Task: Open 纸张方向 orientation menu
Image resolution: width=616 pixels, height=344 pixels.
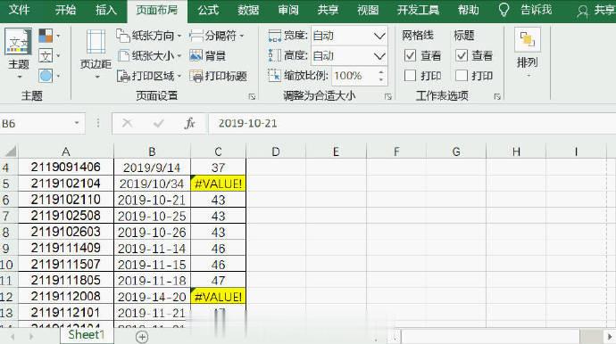Action: (149, 36)
